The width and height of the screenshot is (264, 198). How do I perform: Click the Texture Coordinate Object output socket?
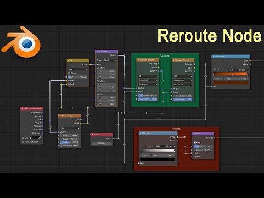[x=43, y=123]
